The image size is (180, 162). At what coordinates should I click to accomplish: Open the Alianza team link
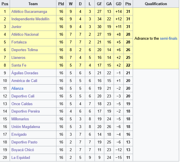coord(17,89)
